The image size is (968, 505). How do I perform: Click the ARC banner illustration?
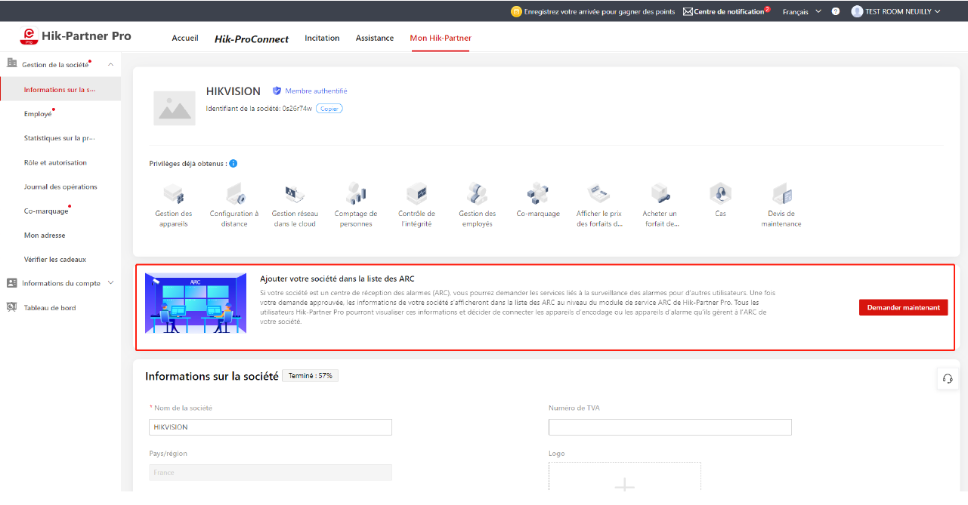(195, 303)
